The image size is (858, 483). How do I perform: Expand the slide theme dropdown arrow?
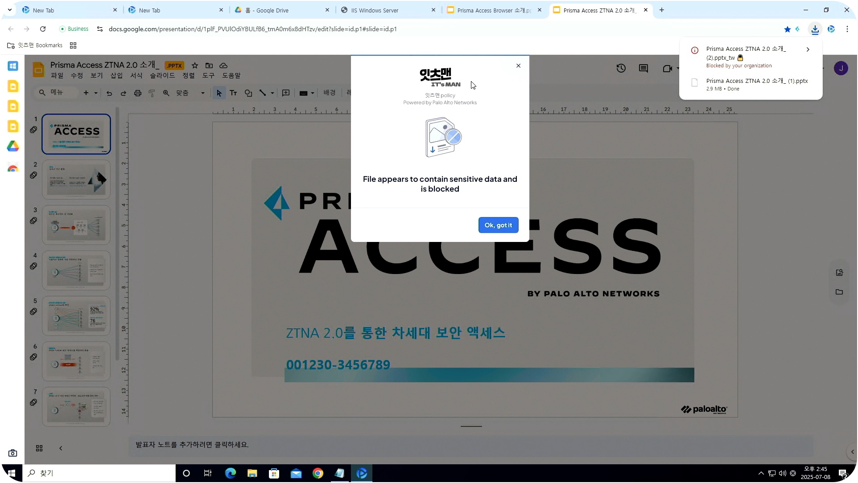[x=313, y=93]
